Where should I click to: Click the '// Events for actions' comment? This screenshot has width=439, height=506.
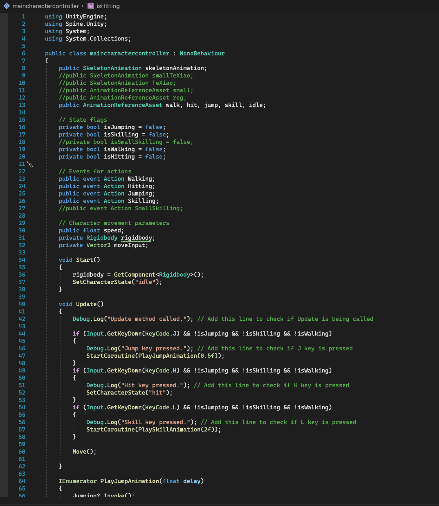coord(95,171)
